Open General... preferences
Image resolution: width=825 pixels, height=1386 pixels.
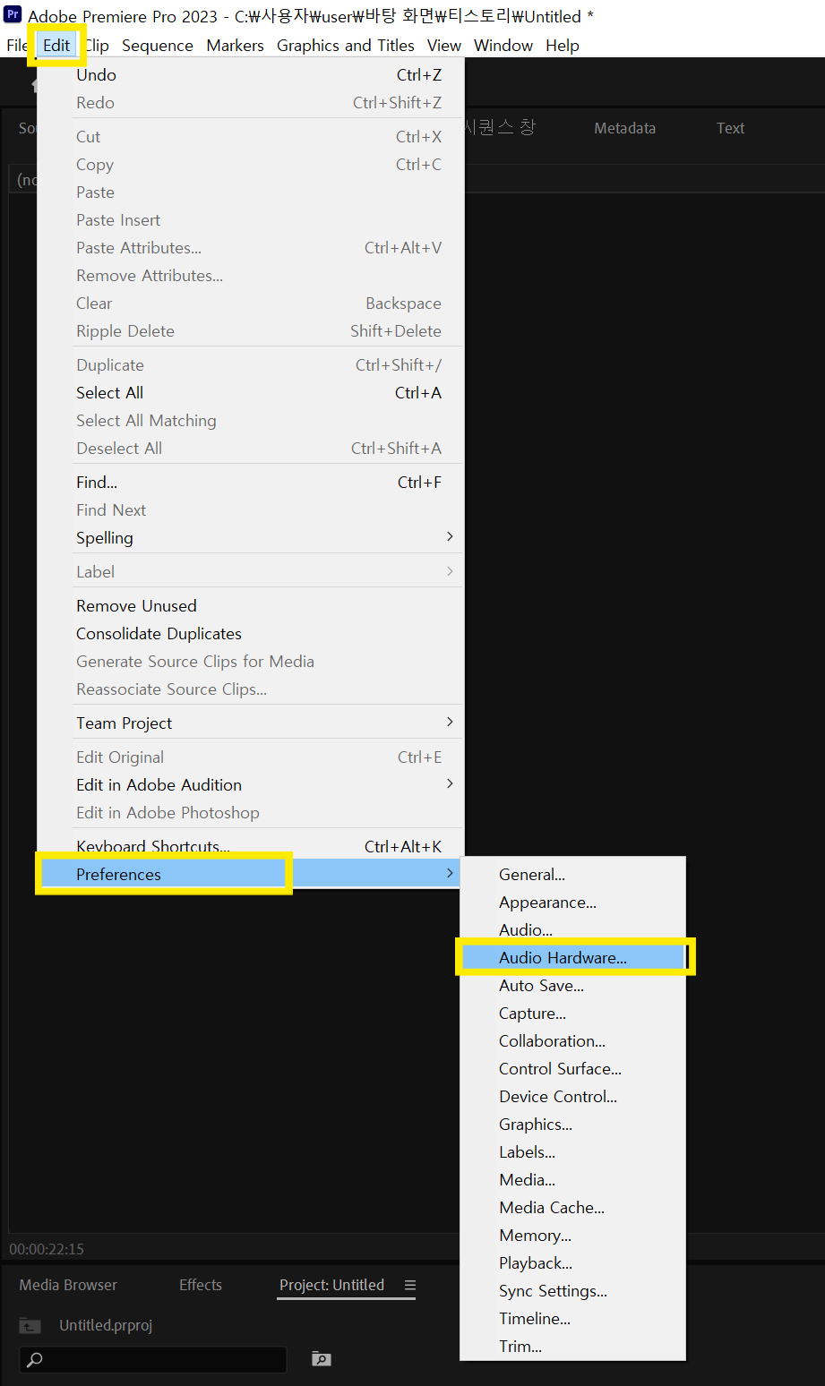pos(572,875)
